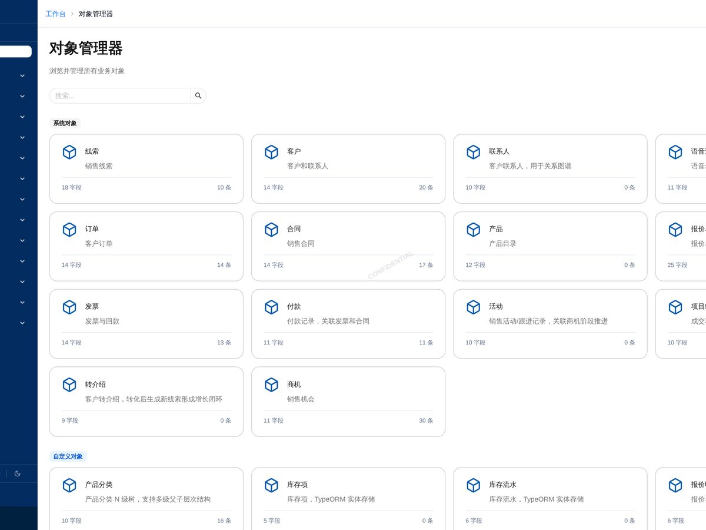
Task: Click description starting 产品分类 N 级树
Action: pos(148,499)
